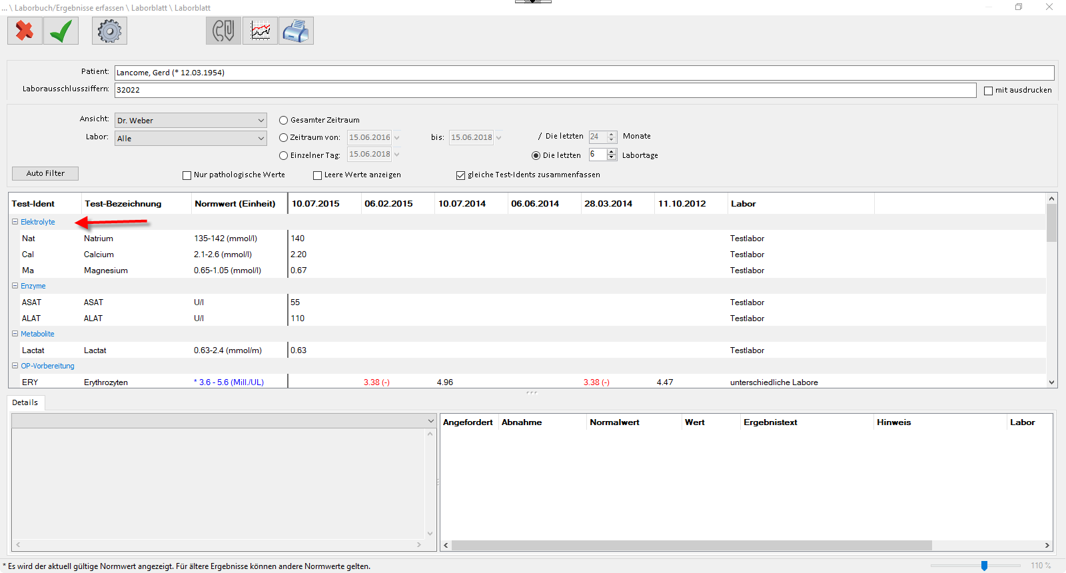The width and height of the screenshot is (1066, 573).
Task: Select the 'Zeitraum von' radio button
Action: (283, 138)
